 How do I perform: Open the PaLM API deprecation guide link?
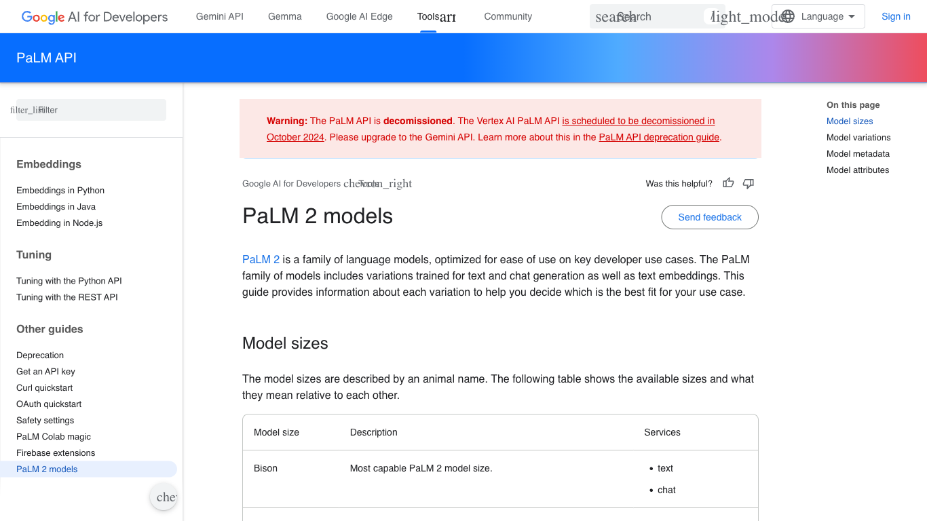click(x=658, y=137)
